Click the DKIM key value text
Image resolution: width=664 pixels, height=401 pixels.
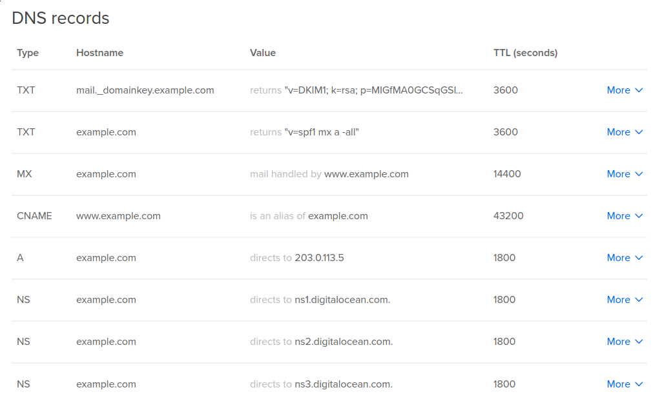[x=373, y=90]
